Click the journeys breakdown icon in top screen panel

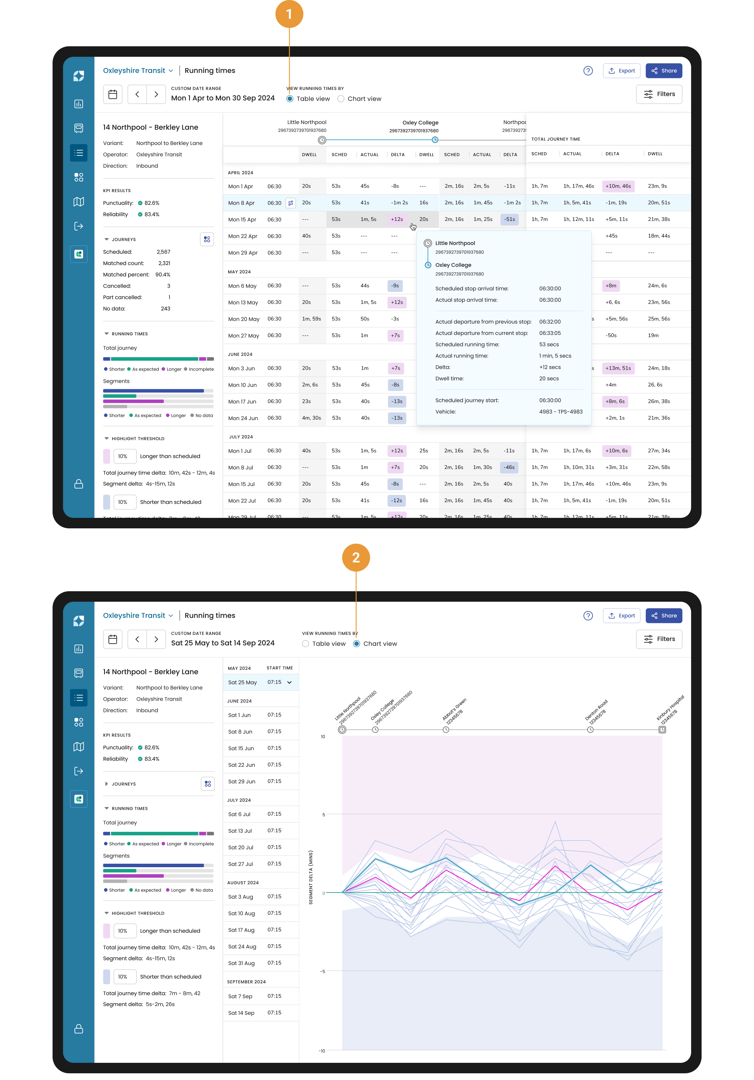tap(207, 239)
